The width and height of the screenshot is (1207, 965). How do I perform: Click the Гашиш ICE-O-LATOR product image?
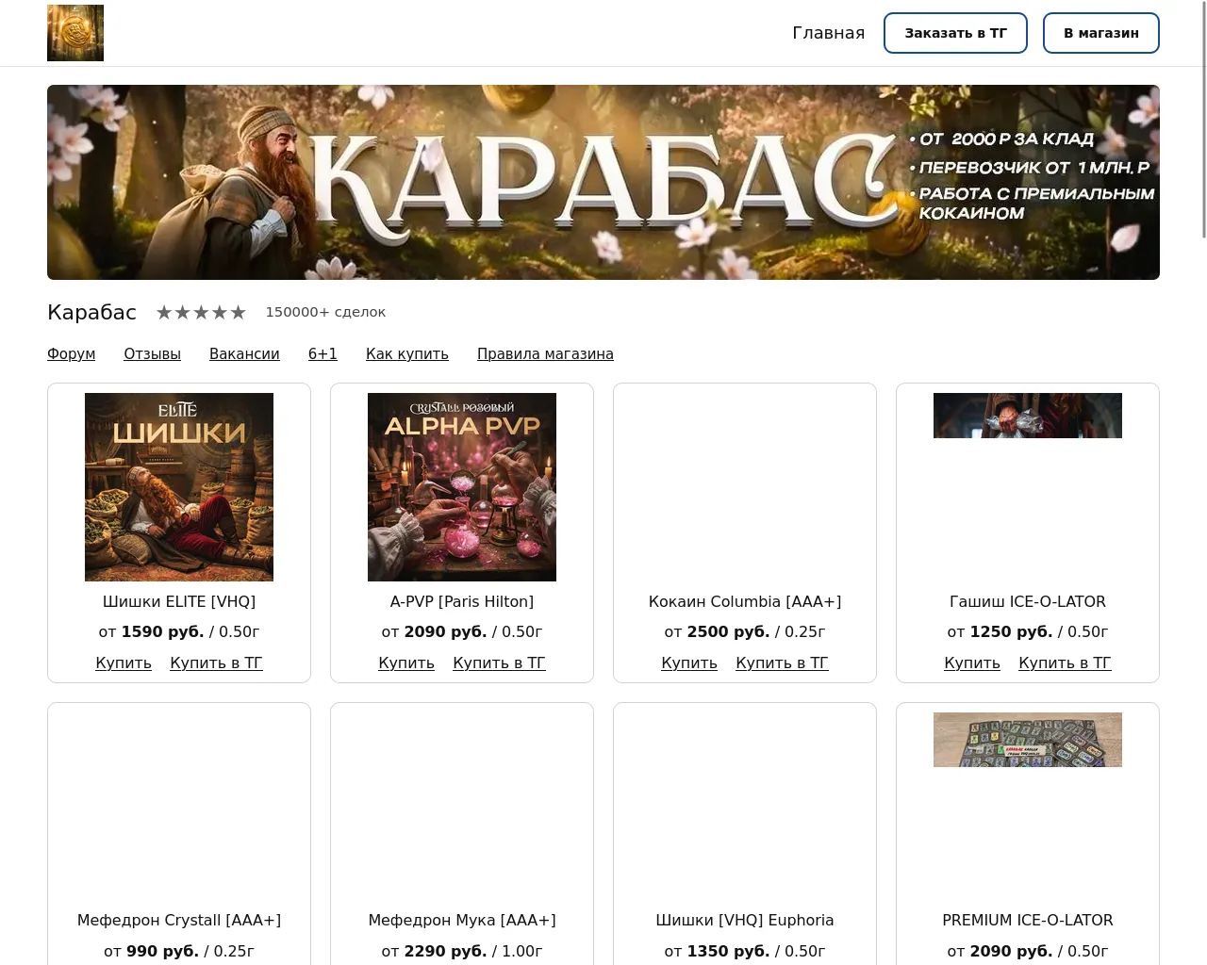(1028, 416)
